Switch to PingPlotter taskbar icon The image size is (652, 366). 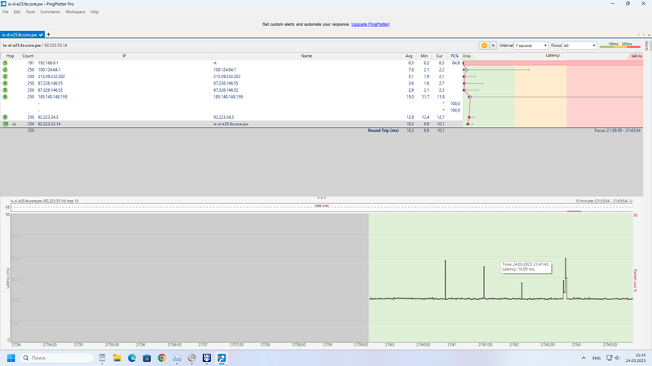pos(222,358)
